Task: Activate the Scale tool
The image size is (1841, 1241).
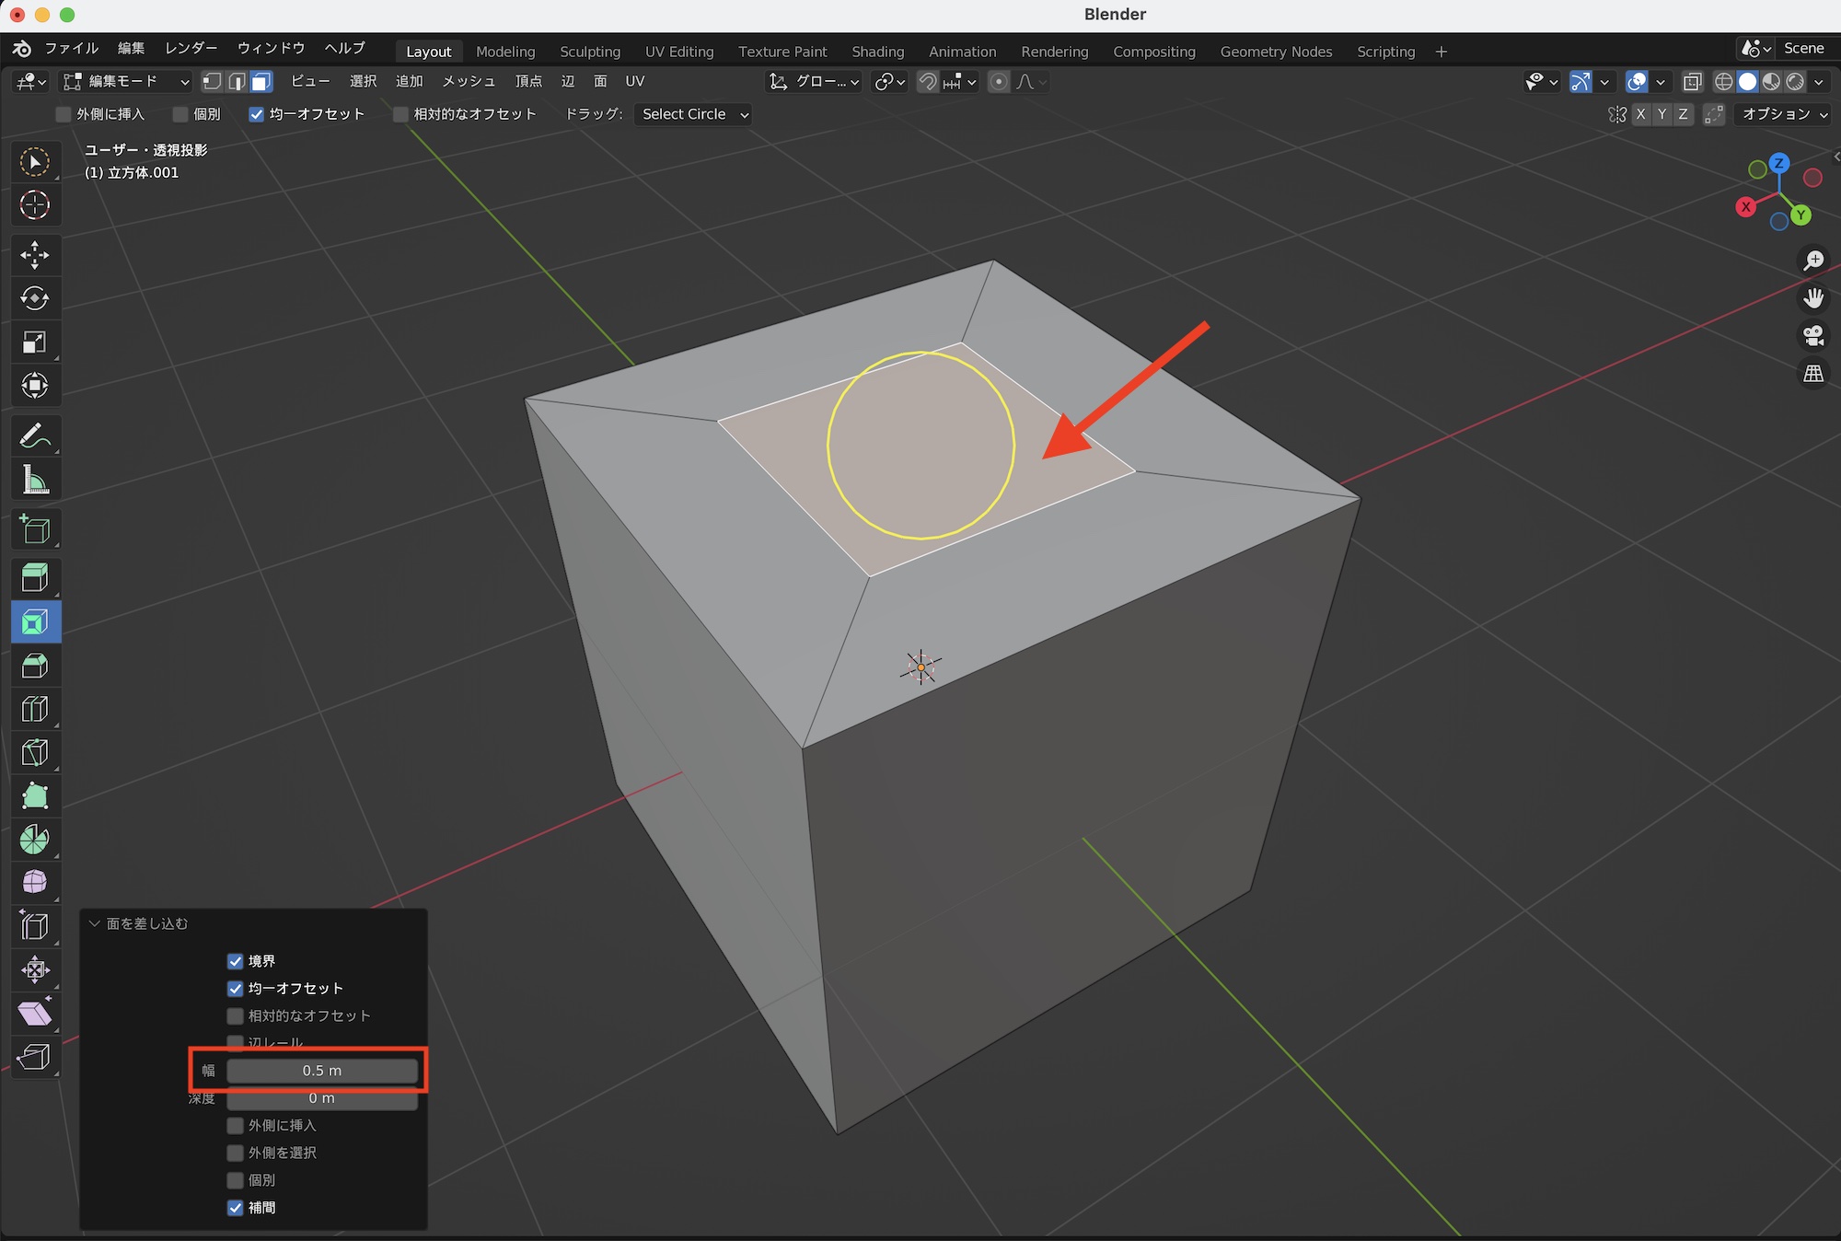Action: [x=35, y=342]
